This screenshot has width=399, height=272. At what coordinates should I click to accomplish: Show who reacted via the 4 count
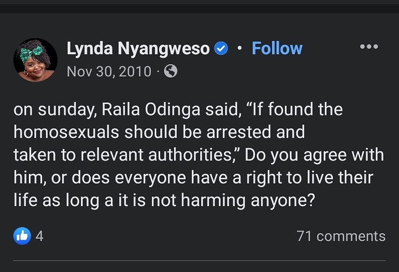point(39,236)
